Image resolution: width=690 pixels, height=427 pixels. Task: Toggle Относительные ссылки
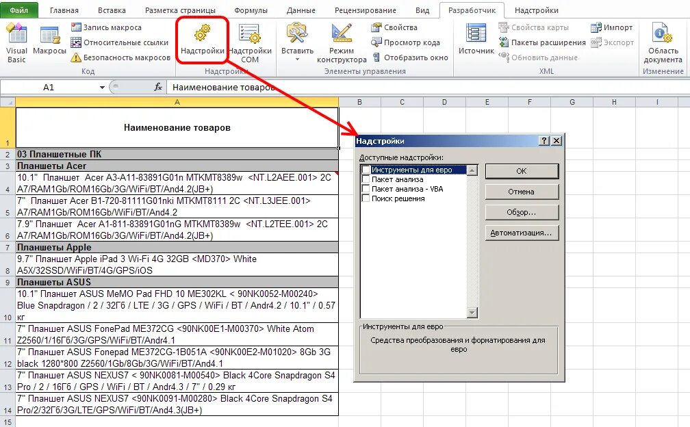[120, 42]
